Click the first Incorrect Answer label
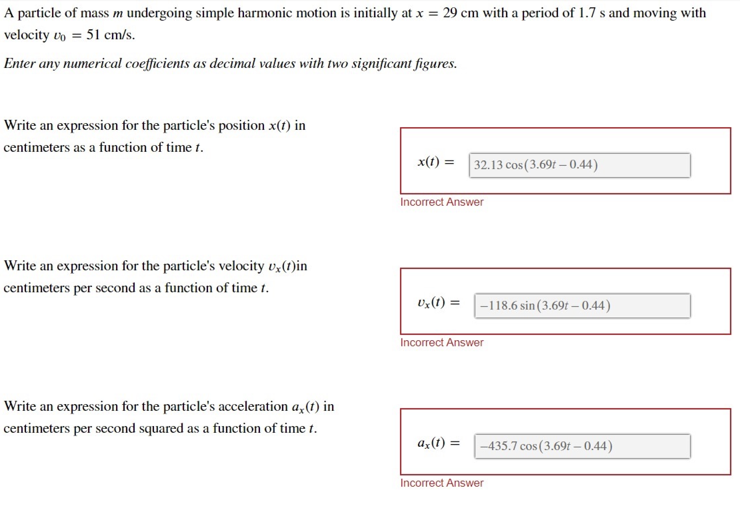Screen dimensions: 740x508 [x=441, y=202]
